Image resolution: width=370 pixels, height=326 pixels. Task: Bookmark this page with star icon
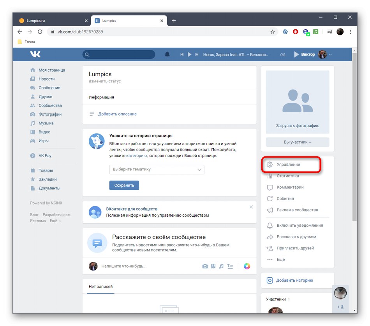point(273,32)
